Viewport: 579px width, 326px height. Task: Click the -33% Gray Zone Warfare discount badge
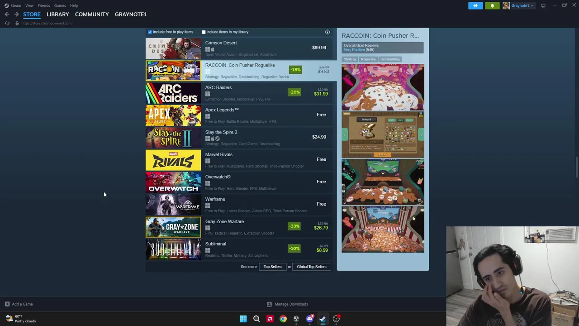click(294, 226)
